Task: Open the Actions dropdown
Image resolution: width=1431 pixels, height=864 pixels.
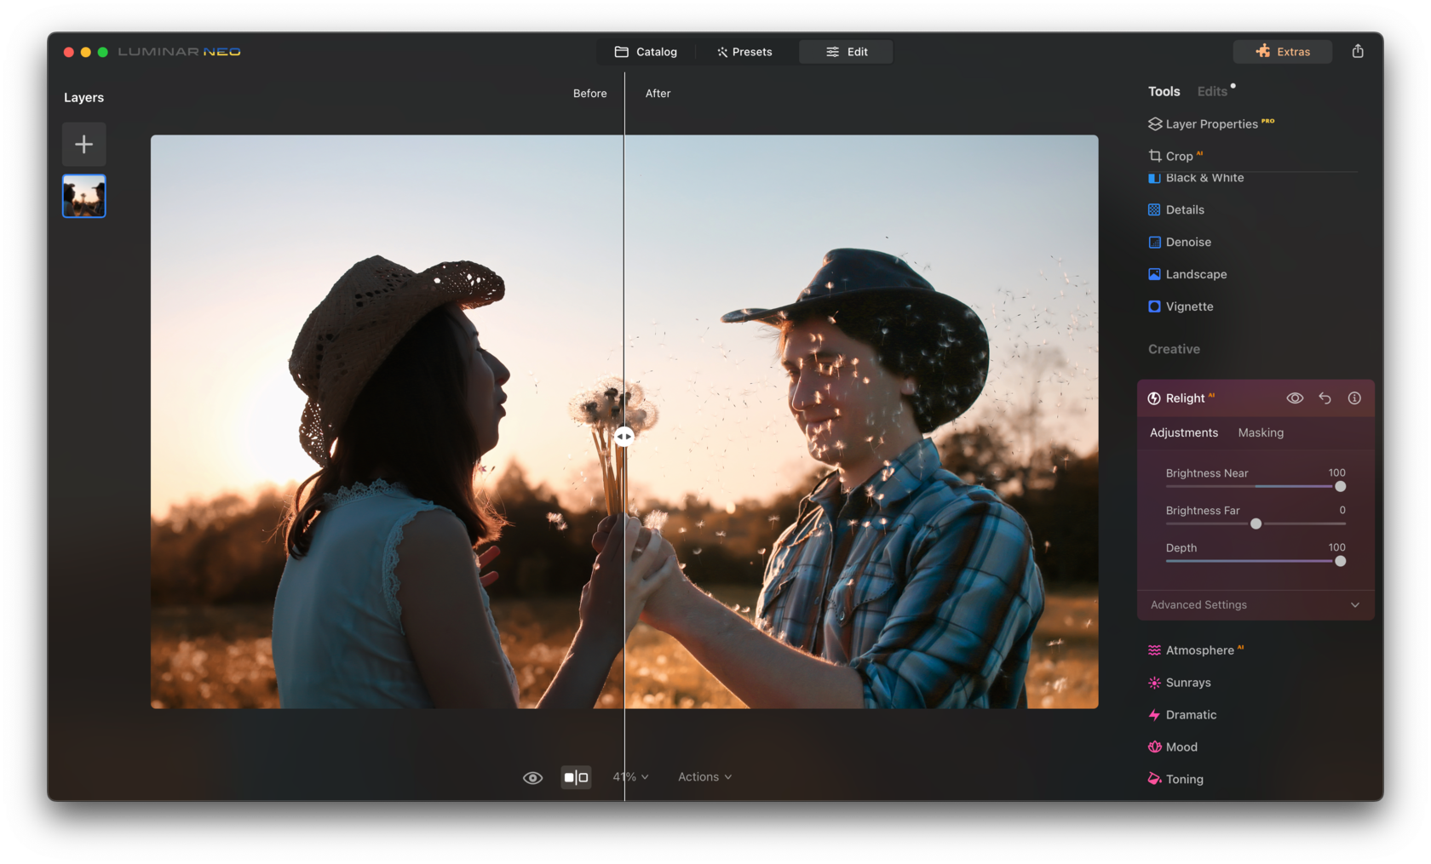Action: [x=704, y=776]
